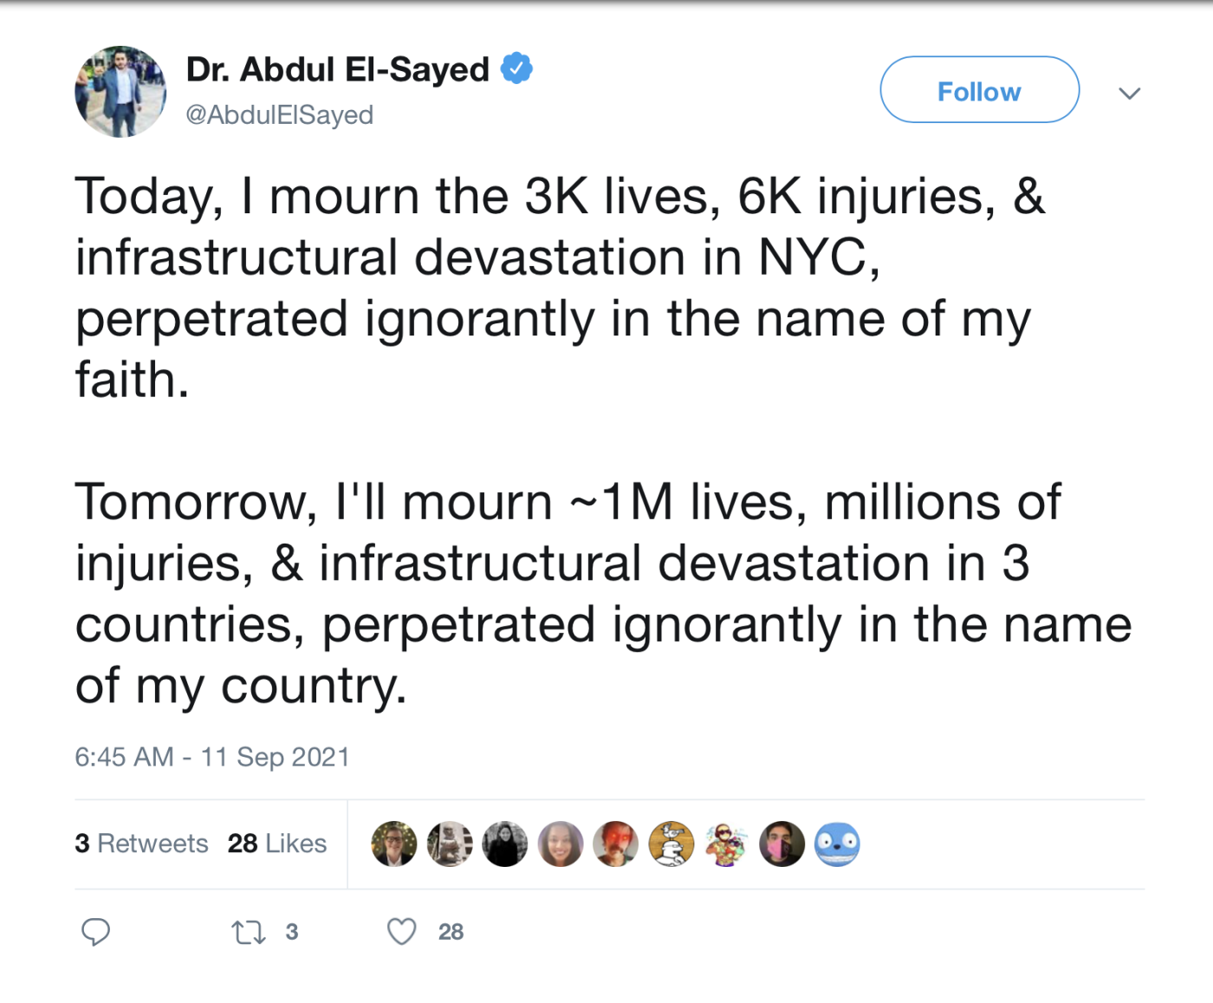1213x1003 pixels.
Task: Click the liker avatar wearing a pink mask
Action: click(x=782, y=844)
